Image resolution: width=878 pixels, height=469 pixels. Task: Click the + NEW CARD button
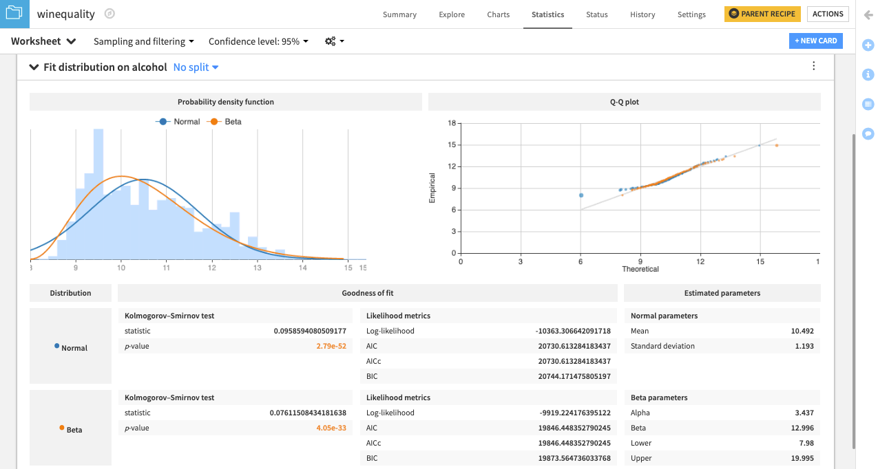815,41
